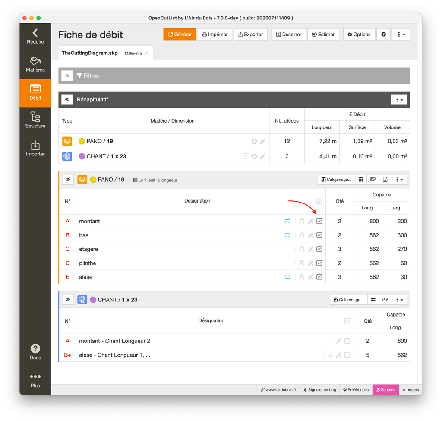Image resolution: width=442 pixels, height=421 pixels.
Task: Open the Matières section
Action: tap(35, 65)
